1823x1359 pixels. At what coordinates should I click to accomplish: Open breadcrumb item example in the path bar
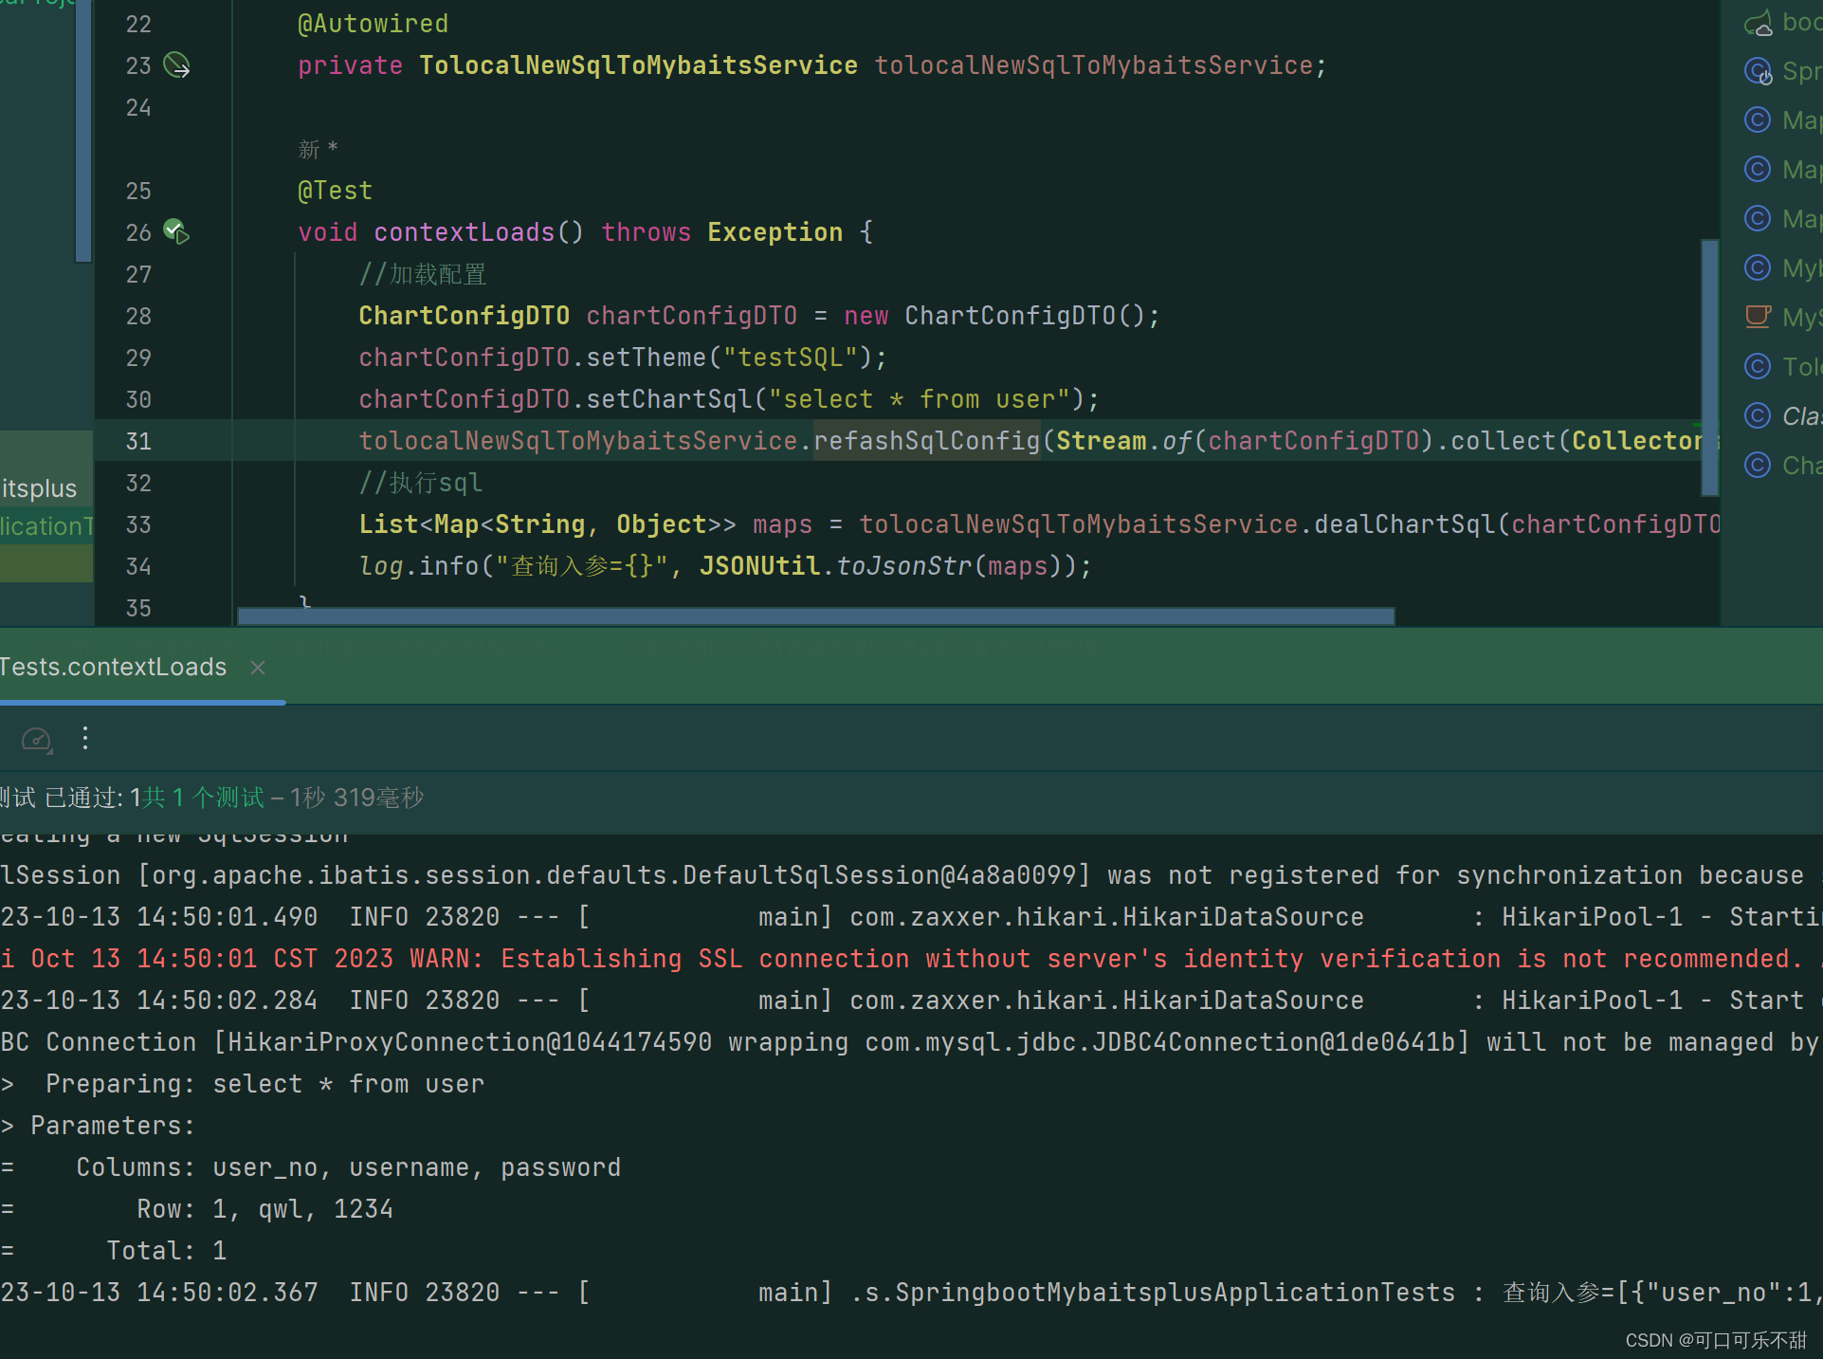pyautogui.click(x=187, y=646)
